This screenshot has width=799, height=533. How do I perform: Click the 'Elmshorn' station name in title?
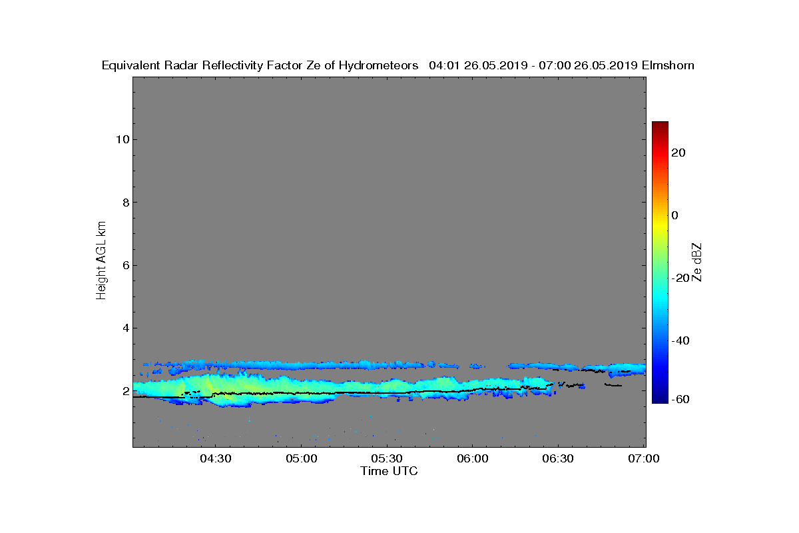point(668,65)
